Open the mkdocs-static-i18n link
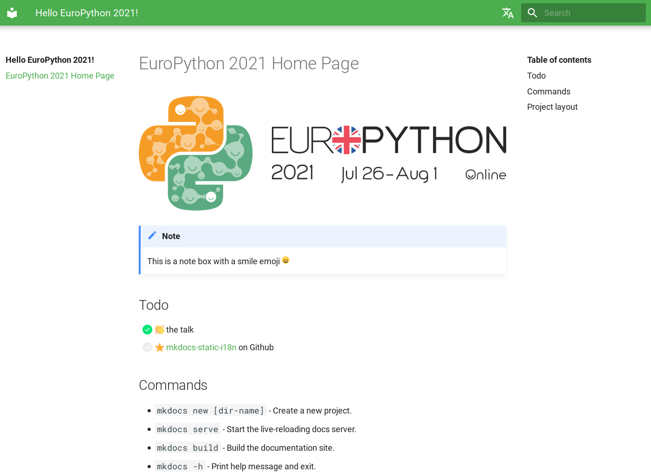Viewport: 651px width, 474px height. coord(201,347)
